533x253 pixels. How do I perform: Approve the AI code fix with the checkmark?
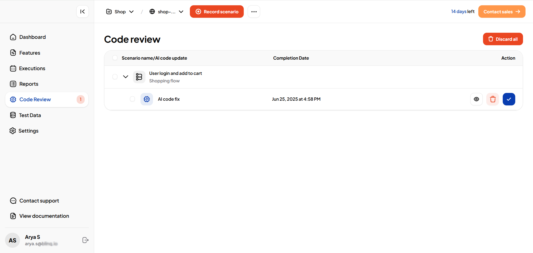(x=509, y=99)
